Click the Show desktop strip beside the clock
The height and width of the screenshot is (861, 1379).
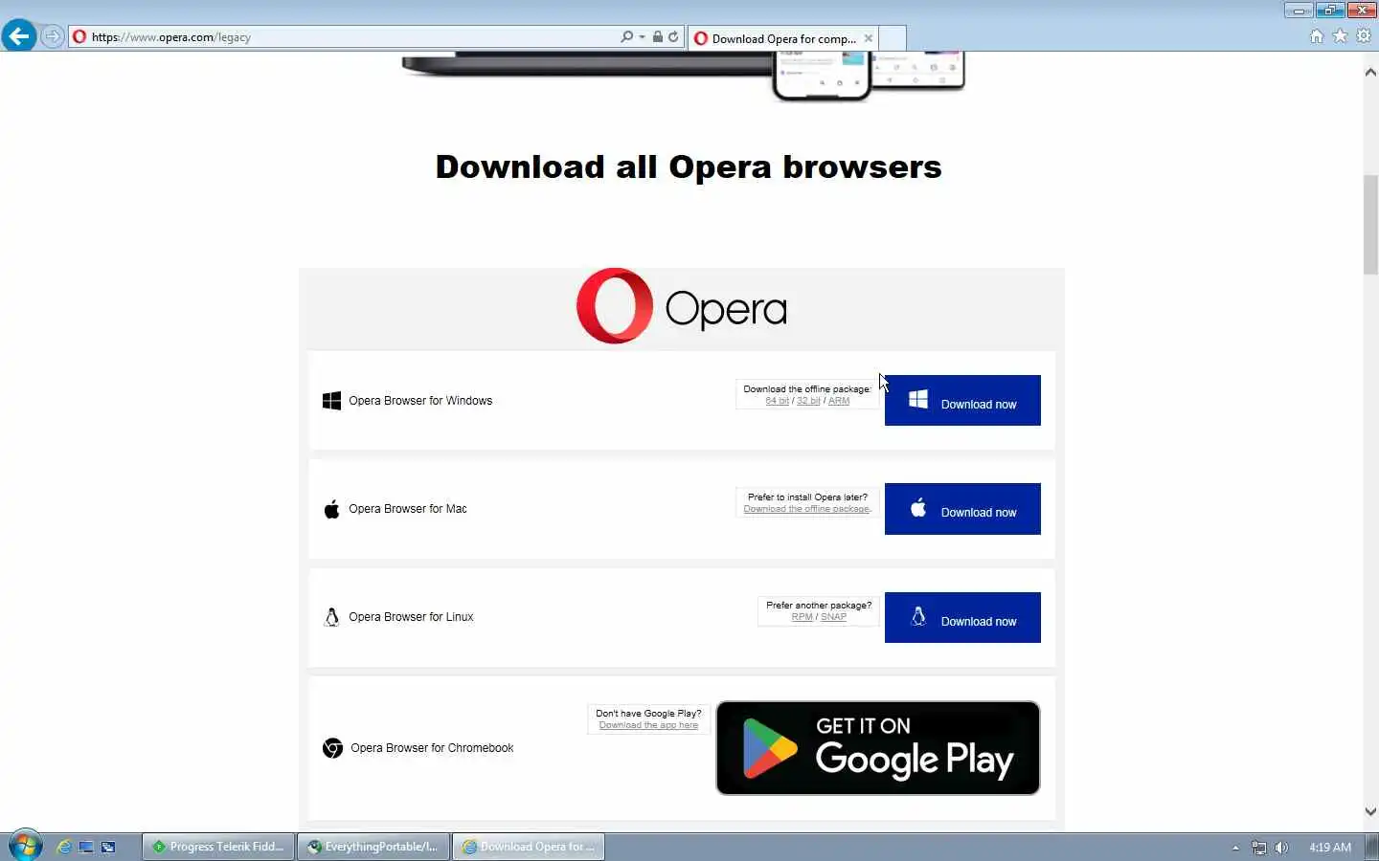point(1372,847)
